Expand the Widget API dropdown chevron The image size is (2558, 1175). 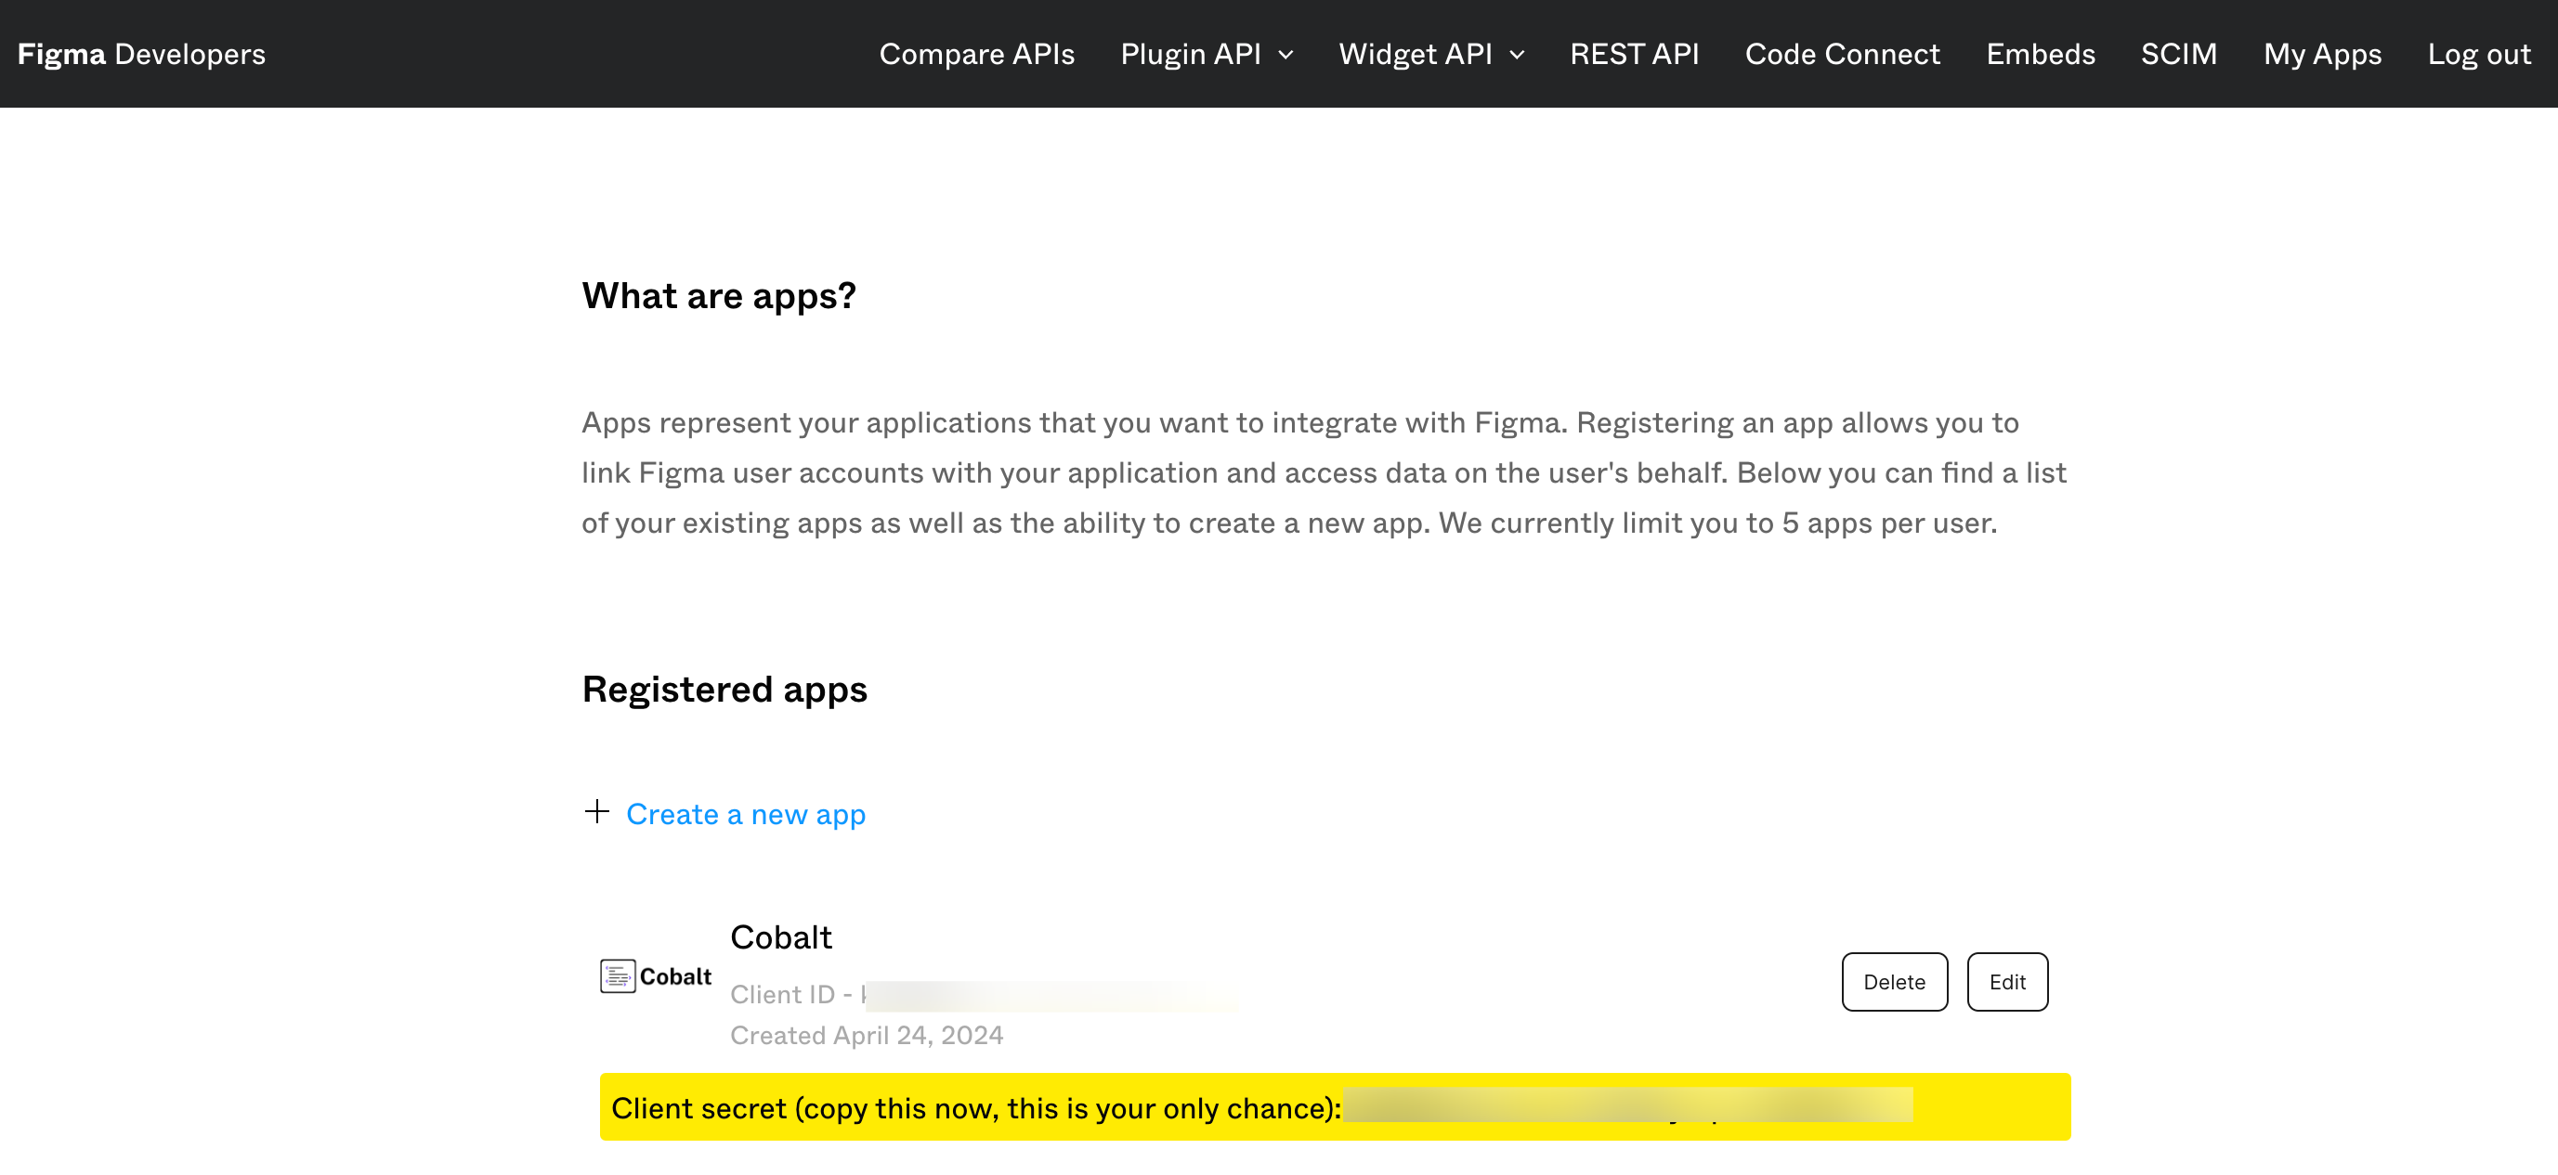coord(1518,56)
